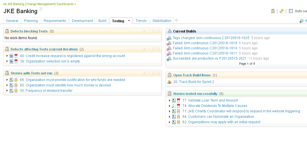307x150 pixels.
Task: Expand story 62 Organizations may apply
Action: 170,122
